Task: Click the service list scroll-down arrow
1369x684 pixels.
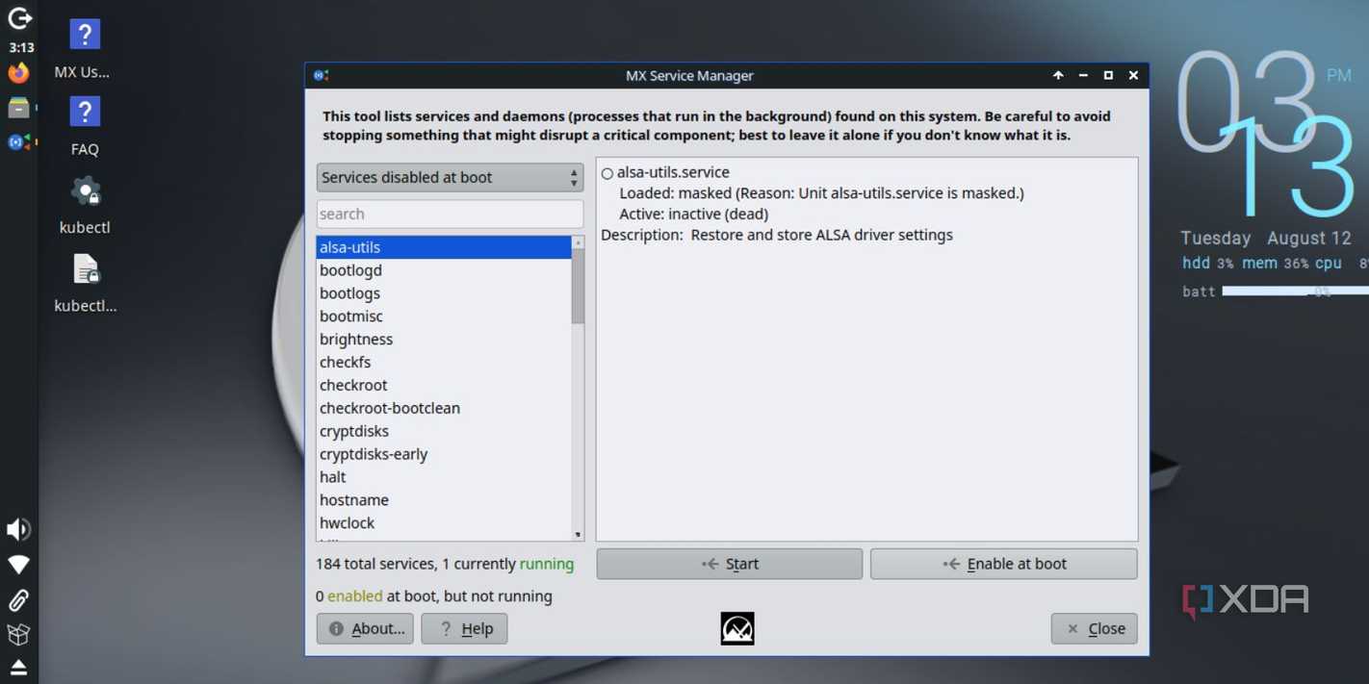Action: point(578,535)
